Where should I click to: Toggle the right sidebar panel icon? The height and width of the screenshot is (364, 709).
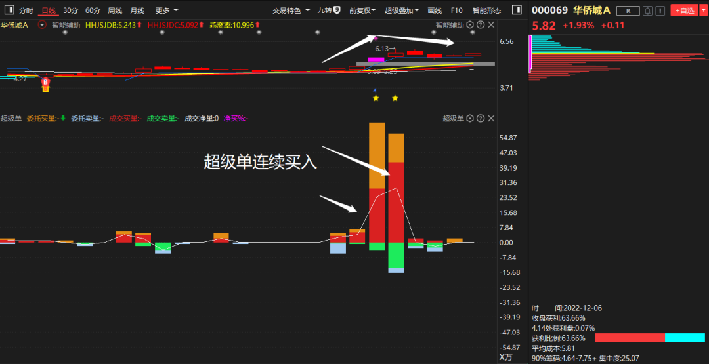point(517,10)
